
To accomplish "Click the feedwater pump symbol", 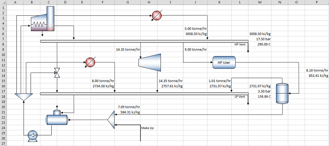I will point(33,136).
